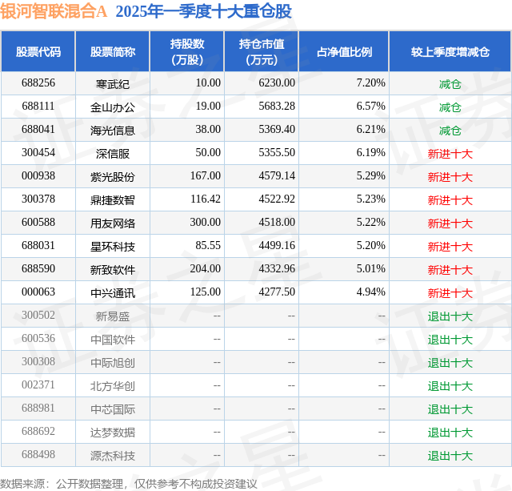
Task: Select the 持仓市值(万元) column header
Action: click(x=262, y=51)
